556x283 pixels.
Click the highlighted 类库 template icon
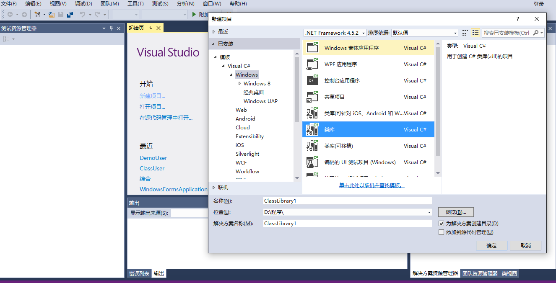click(x=313, y=129)
